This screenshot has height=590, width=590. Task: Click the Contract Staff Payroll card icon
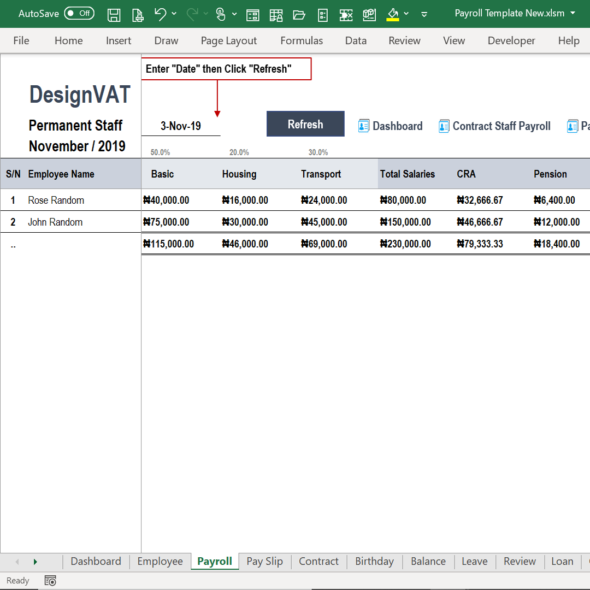(x=444, y=126)
